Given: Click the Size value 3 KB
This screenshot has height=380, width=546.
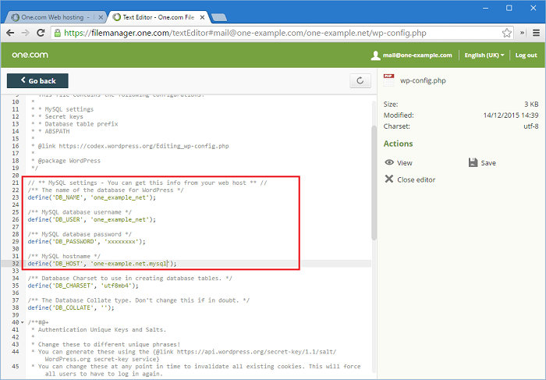Looking at the screenshot, I should pyautogui.click(x=531, y=104).
